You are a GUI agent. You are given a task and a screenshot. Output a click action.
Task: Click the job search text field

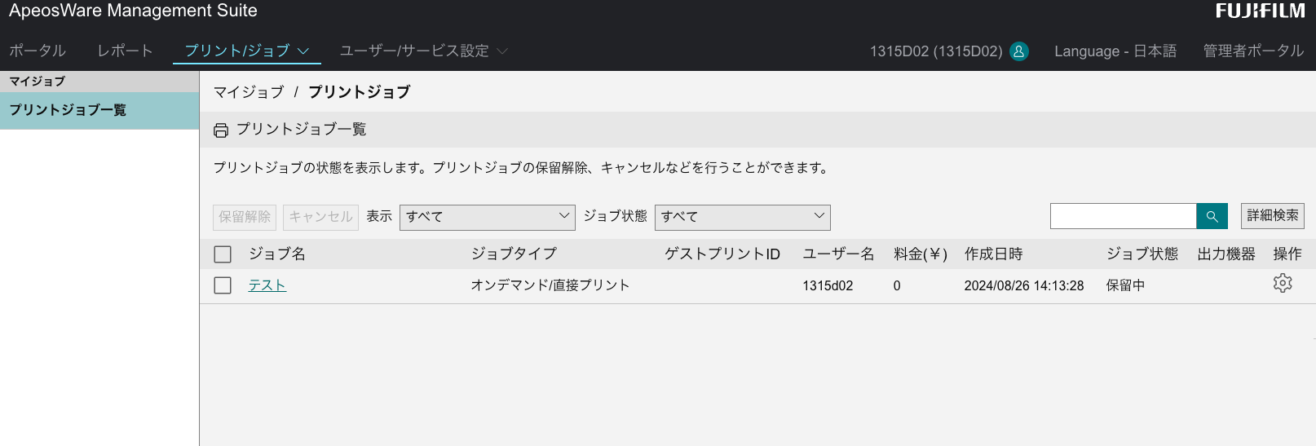pyautogui.click(x=1123, y=216)
